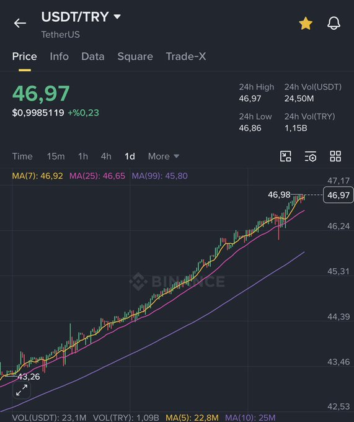The image size is (354, 422).
Task: Click the 46,24 price axis label
Action: [x=339, y=227]
